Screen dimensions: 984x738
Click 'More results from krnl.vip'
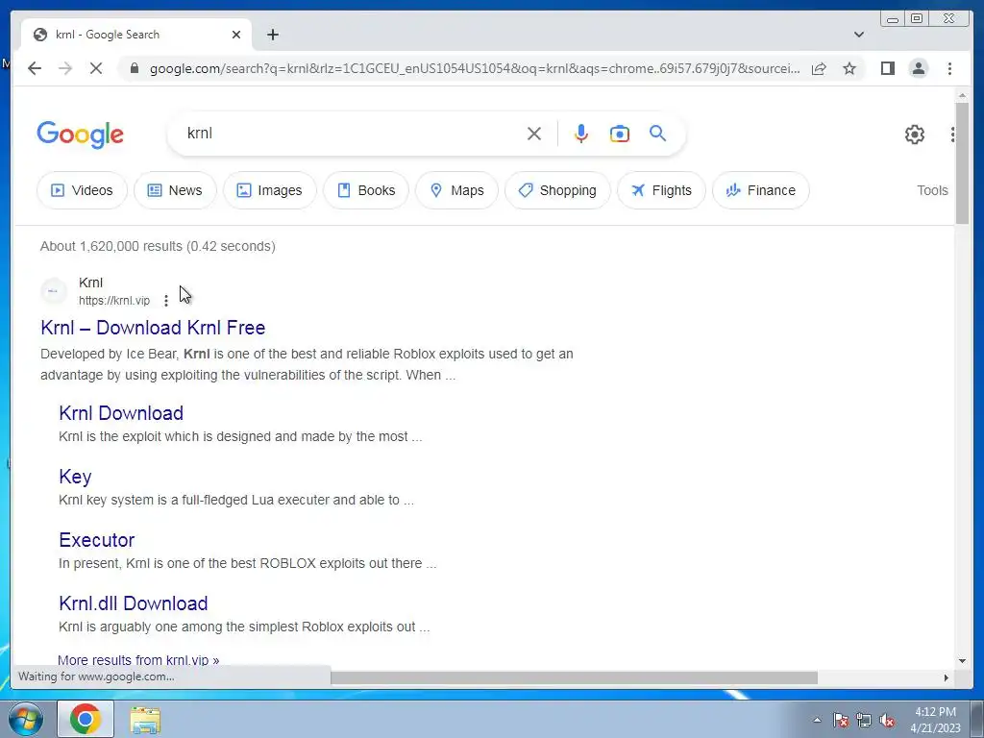138,660
